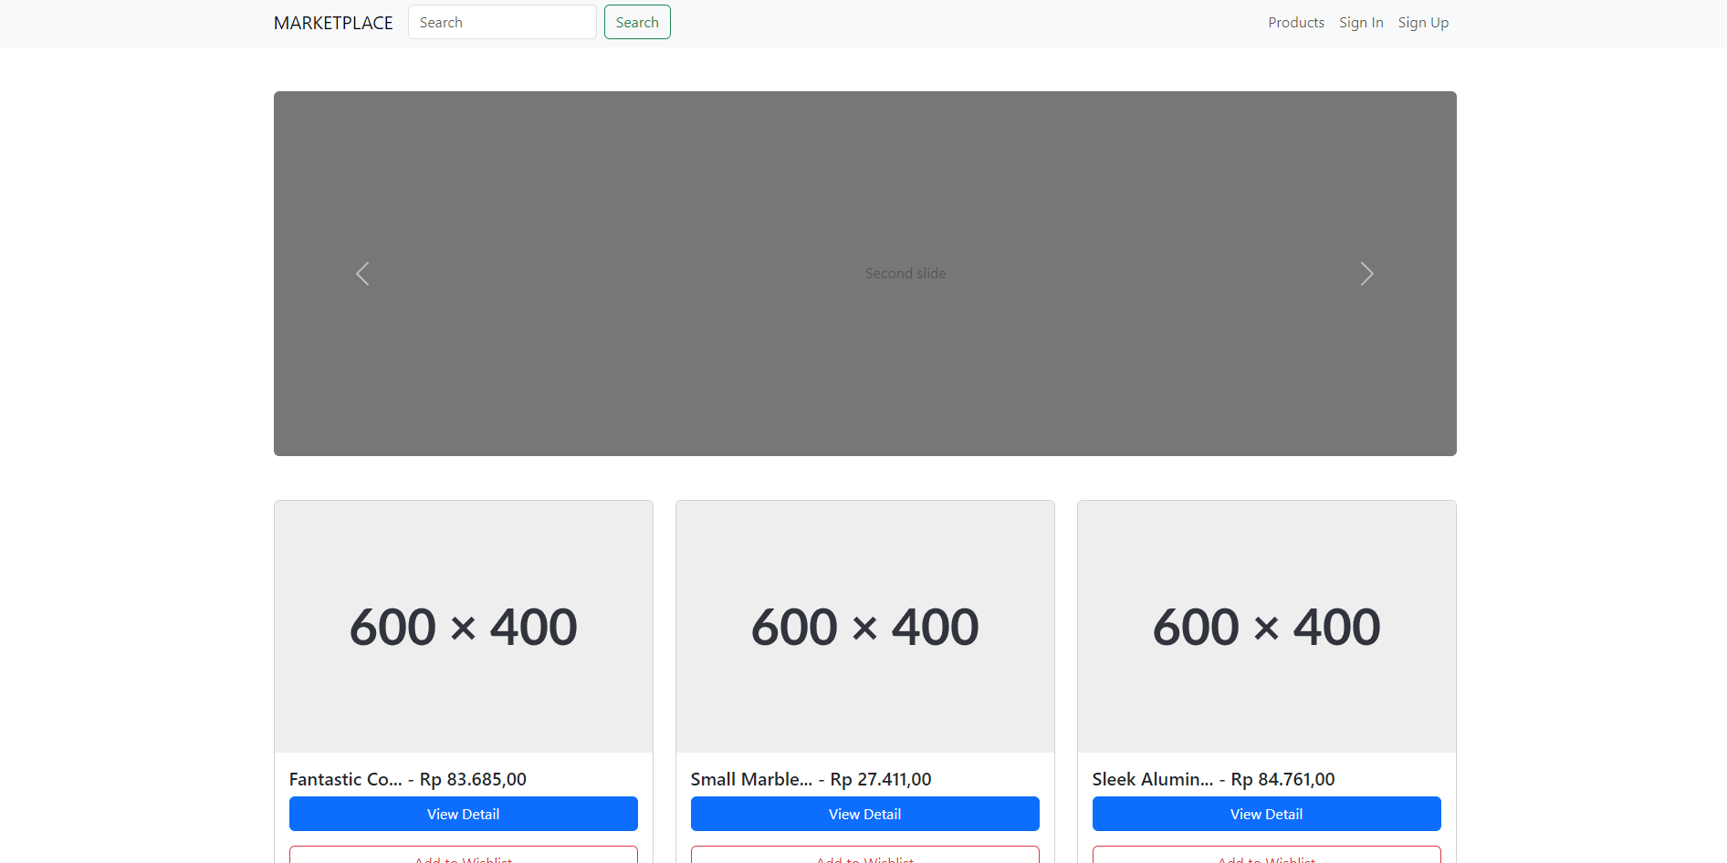Click the MARKETPLACE brand logo
This screenshot has width=1727, height=863.
[x=333, y=23]
